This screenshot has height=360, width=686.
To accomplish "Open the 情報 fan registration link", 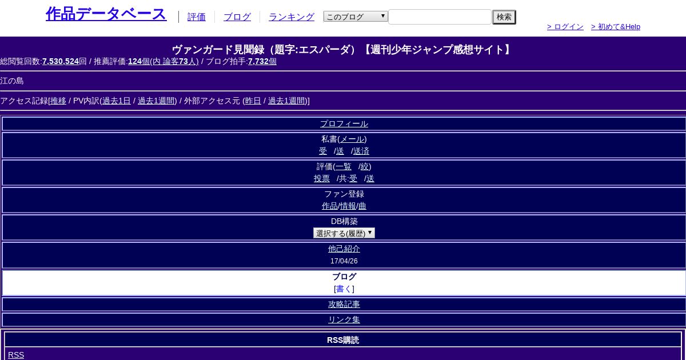I will pyautogui.click(x=348, y=206).
